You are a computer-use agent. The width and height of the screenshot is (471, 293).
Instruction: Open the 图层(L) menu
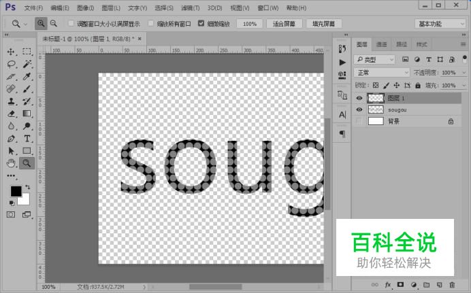(x=111, y=8)
